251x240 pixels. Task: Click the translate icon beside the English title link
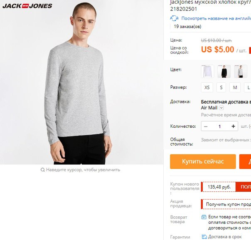coord(174,18)
